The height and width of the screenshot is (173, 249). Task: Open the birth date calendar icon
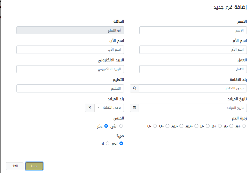135,108
